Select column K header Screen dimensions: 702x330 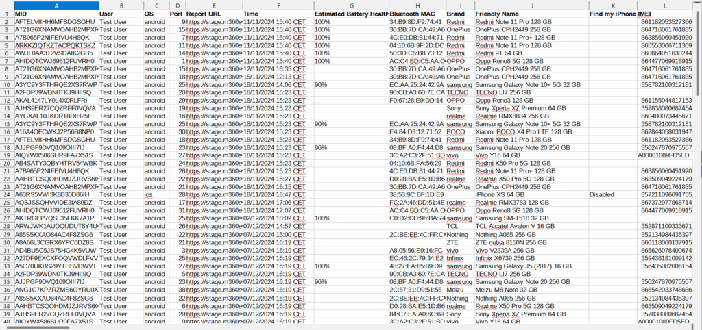614,5
